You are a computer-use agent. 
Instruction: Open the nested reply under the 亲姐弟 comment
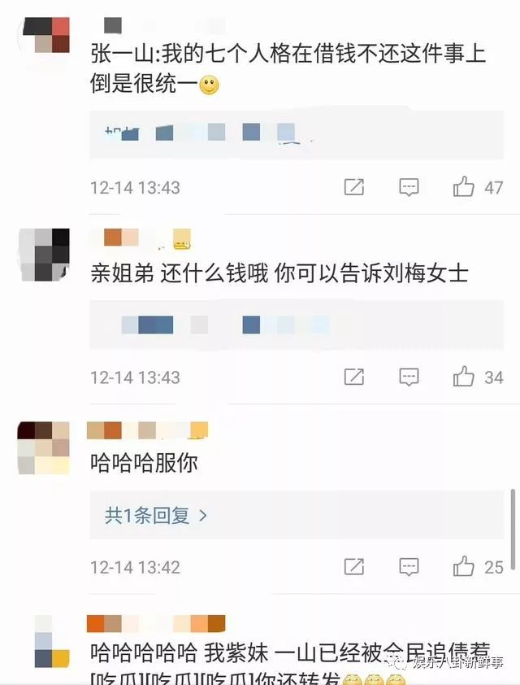(297, 325)
